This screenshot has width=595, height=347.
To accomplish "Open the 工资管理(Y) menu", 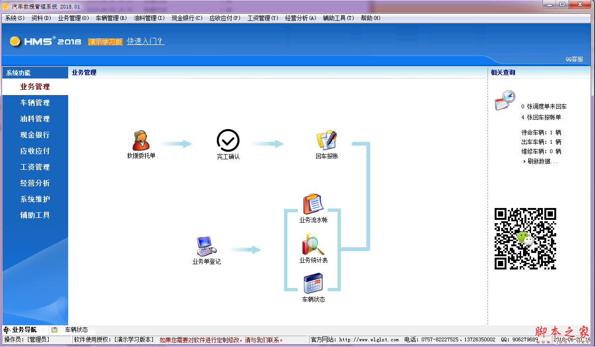I will click(x=264, y=17).
